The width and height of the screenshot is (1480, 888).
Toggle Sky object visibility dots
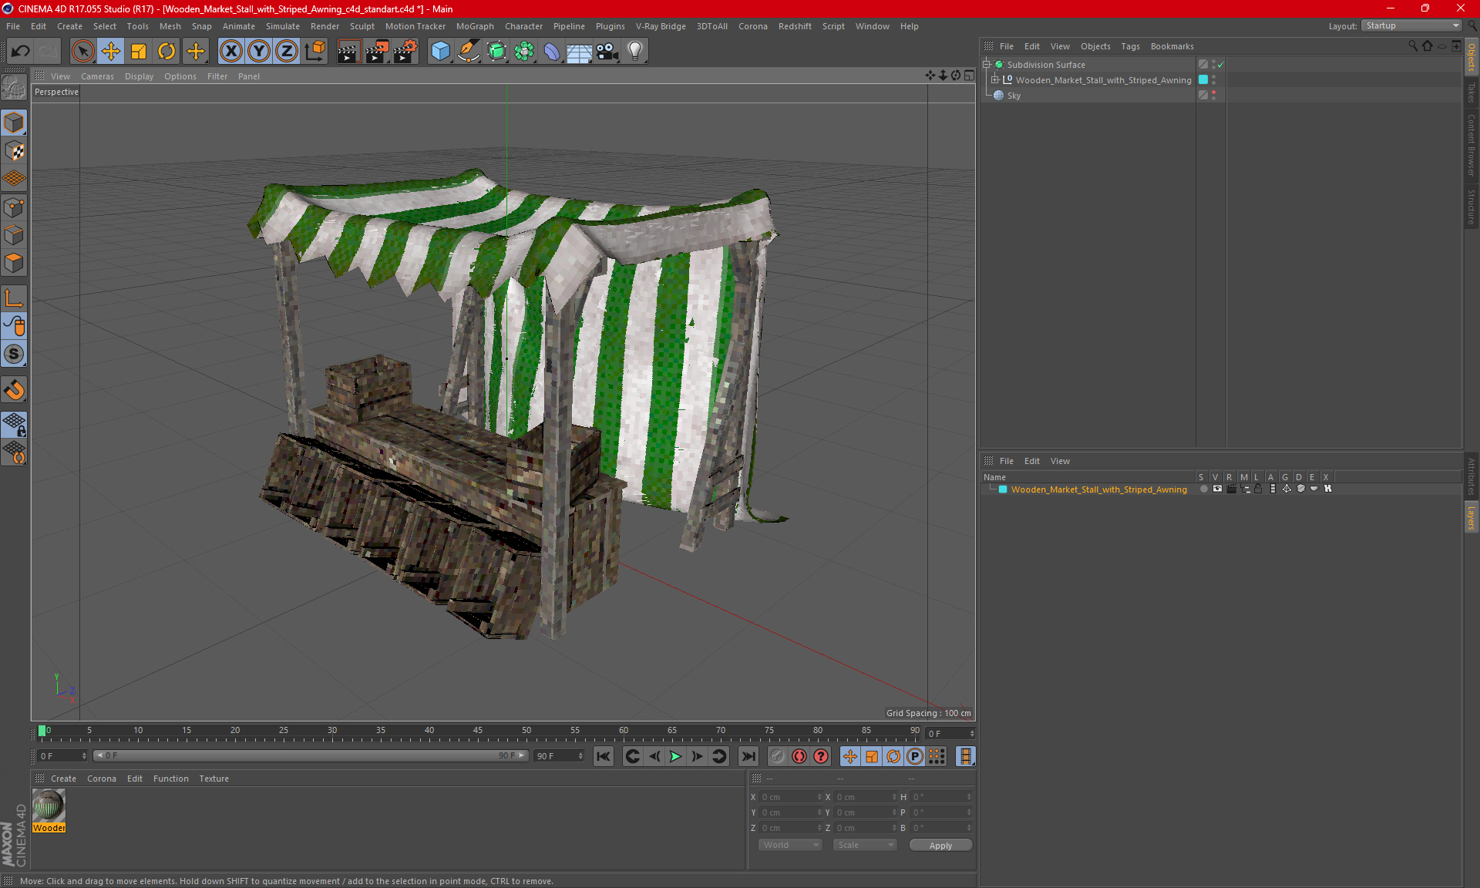pos(1213,95)
